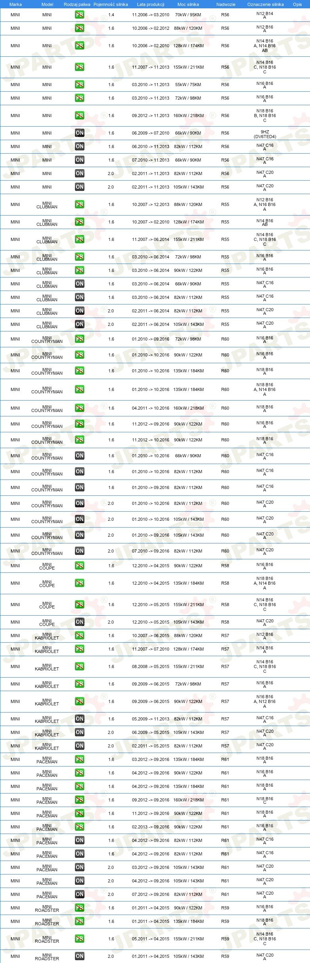Select the '1.4' engine capacity cell
This screenshot has width=310, height=963.
click(111, 15)
